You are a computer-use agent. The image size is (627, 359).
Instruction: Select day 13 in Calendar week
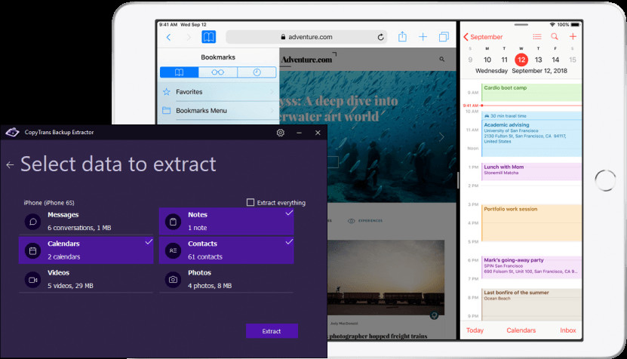point(538,60)
